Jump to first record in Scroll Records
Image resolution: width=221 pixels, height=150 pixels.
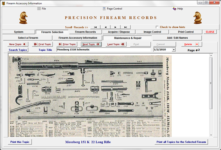point(95,27)
